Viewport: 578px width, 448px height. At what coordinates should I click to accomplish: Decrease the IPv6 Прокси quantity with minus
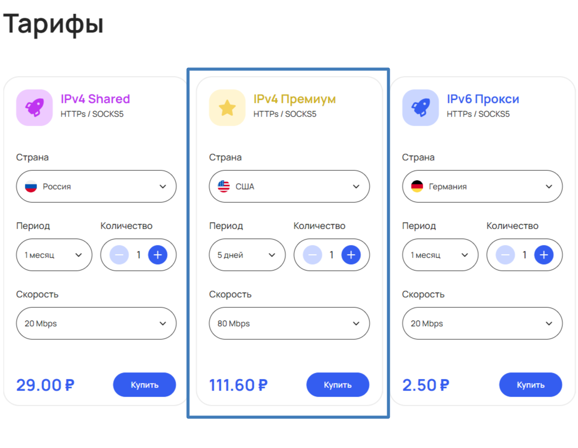coord(505,255)
